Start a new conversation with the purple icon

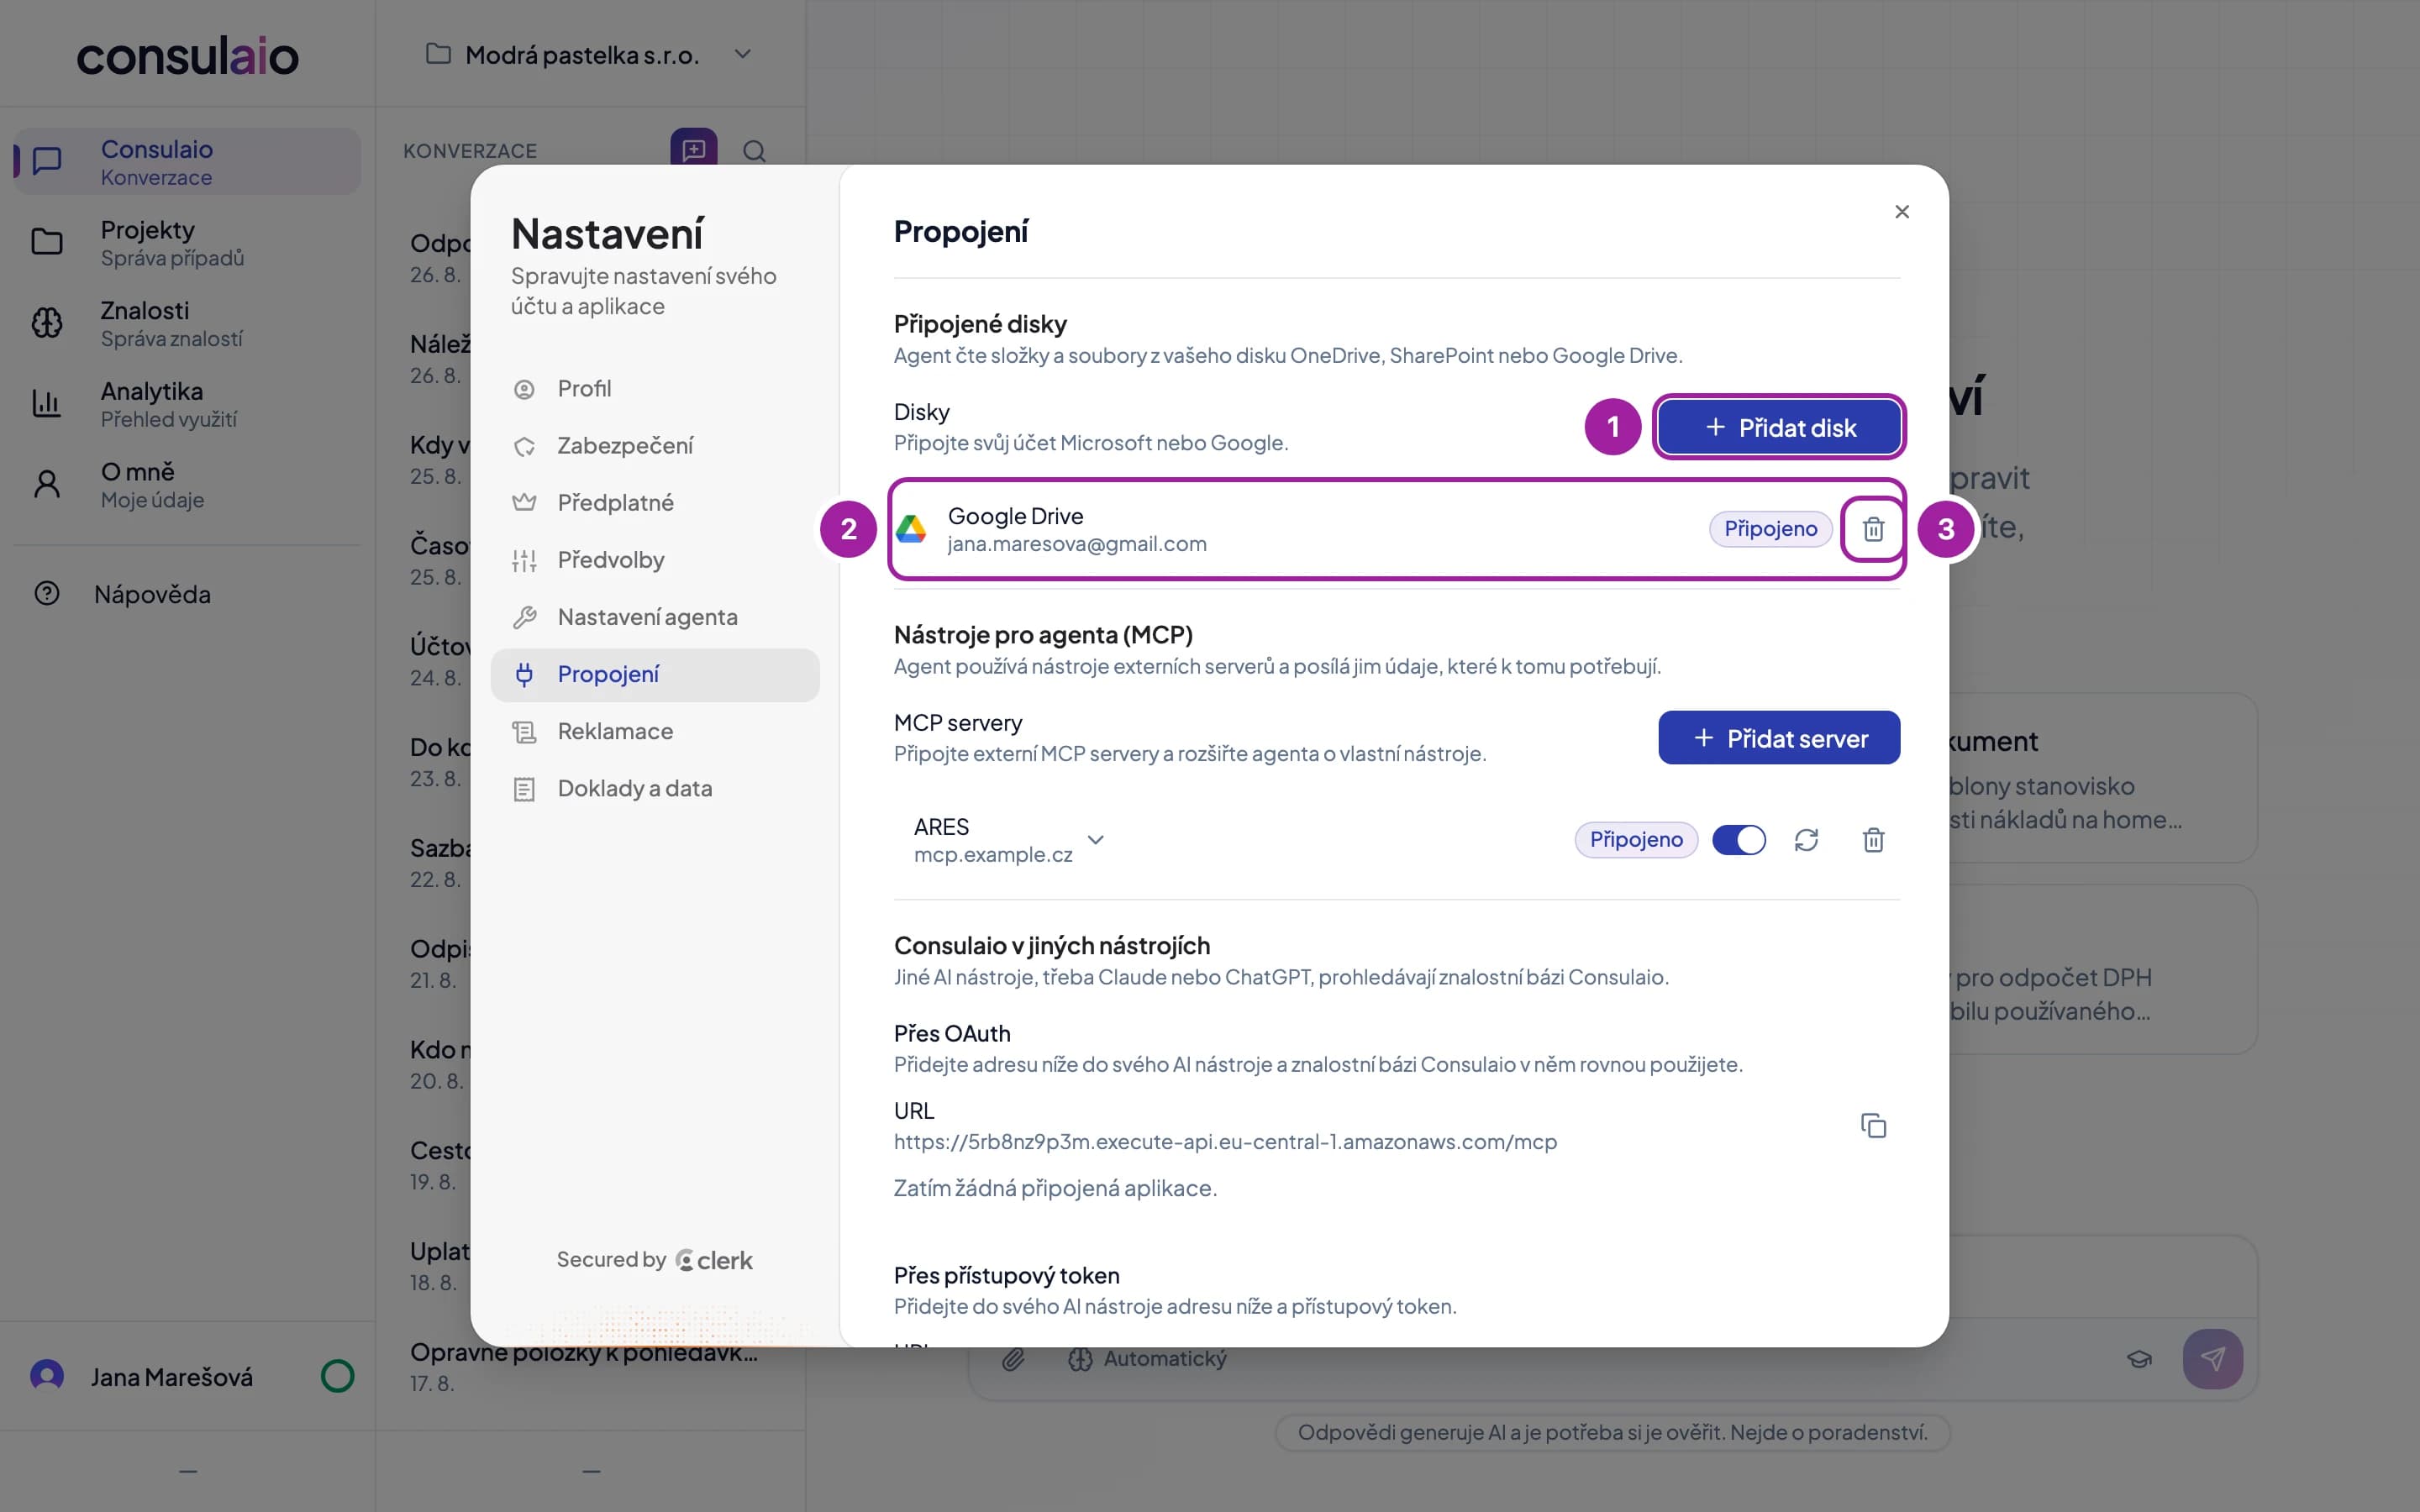pyautogui.click(x=693, y=150)
